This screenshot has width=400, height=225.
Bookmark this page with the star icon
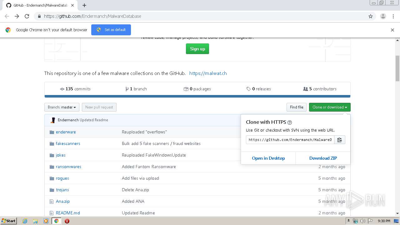tap(371, 16)
